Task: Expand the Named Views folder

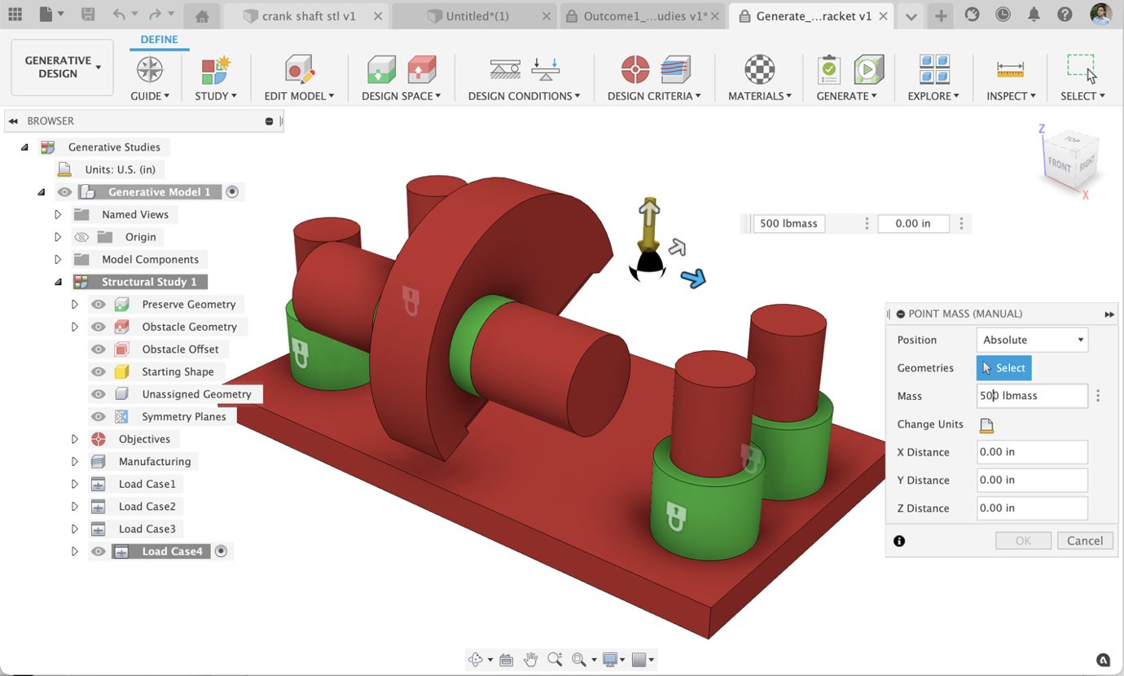Action: coord(58,215)
